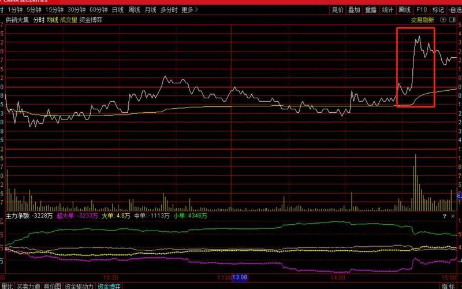Close the 主力净额 indicator panel
This screenshot has height=289, width=462.
coord(452,216)
